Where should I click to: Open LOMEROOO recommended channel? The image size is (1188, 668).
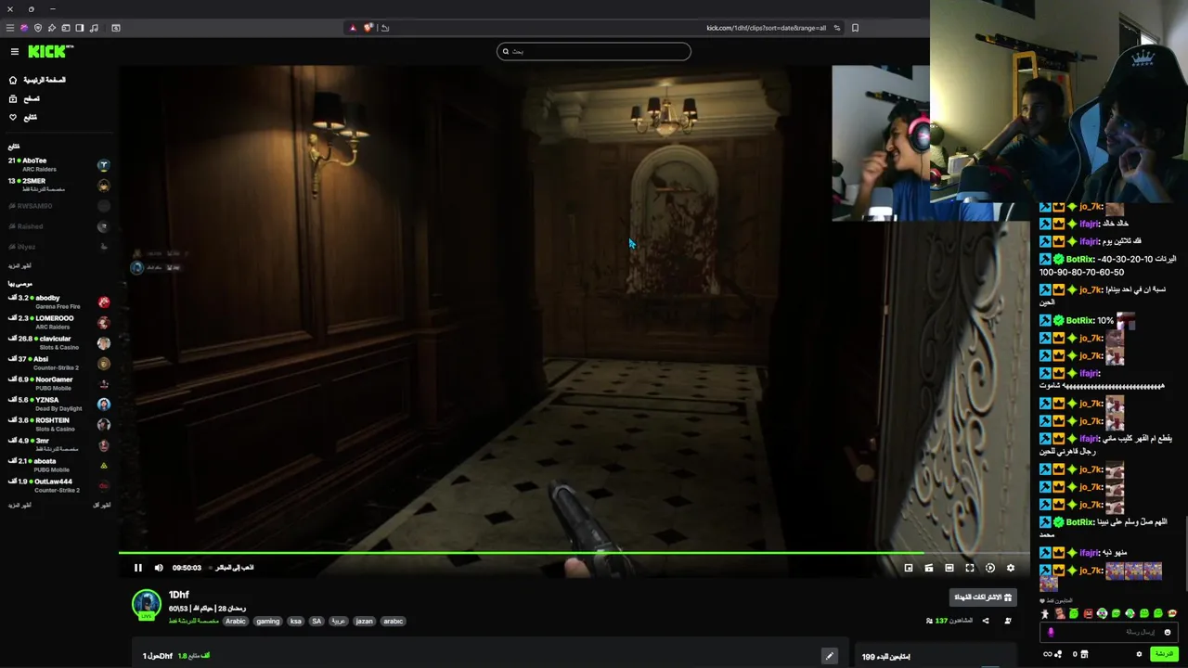[x=58, y=322]
